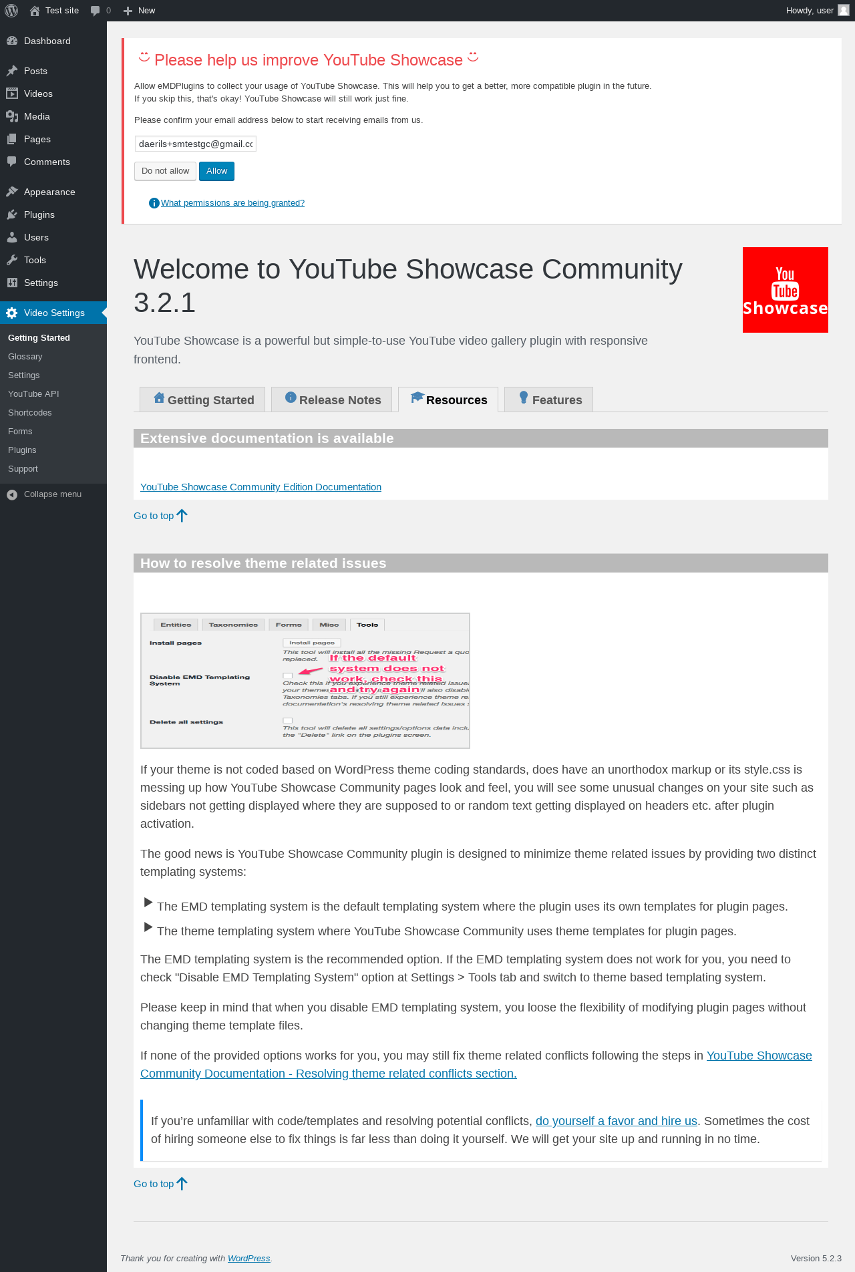The image size is (855, 1272).
Task: Click Extensive documentation is available header
Action: 481,438
